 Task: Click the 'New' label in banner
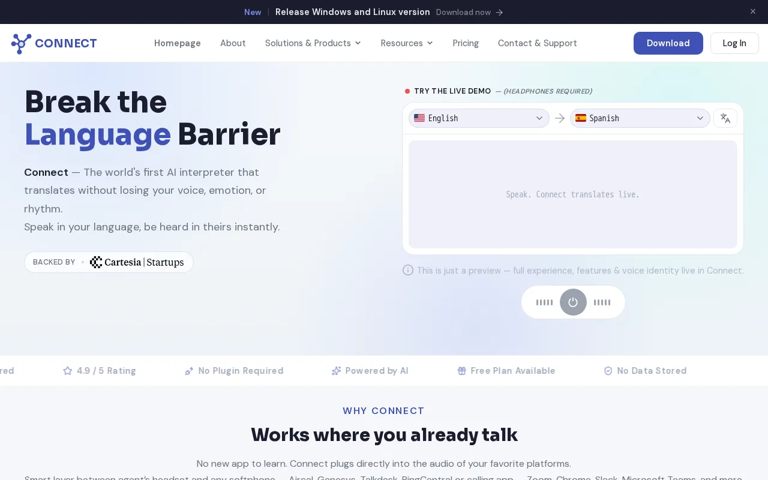click(253, 12)
